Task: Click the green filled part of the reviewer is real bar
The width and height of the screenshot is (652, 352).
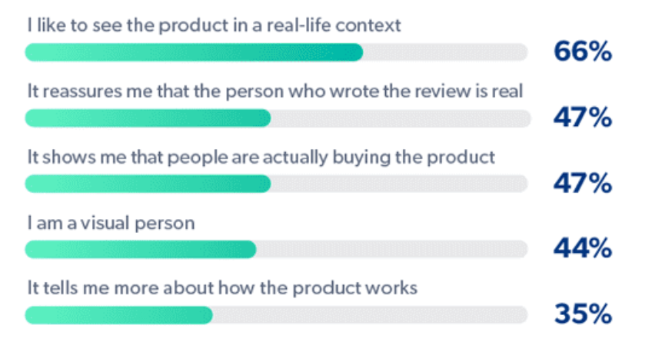Action: click(148, 118)
